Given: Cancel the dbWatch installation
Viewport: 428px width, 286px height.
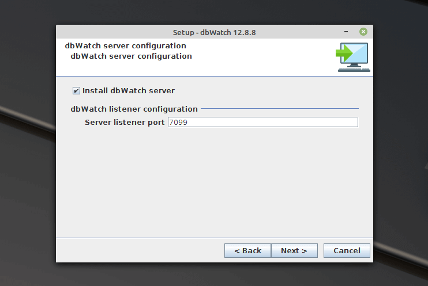Looking at the screenshot, I should (347, 250).
